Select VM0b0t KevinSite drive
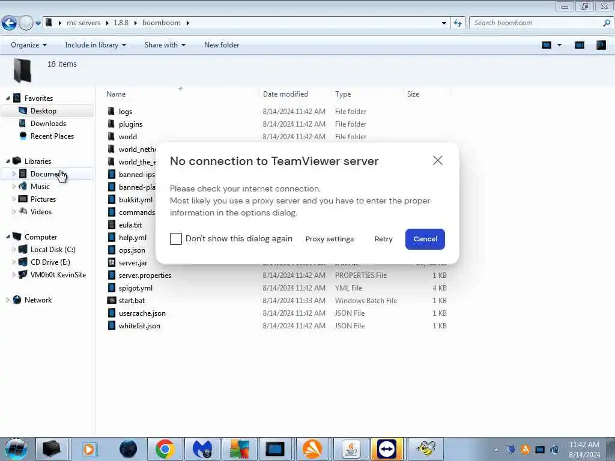Viewport: 615px width, 461px height. point(58,275)
